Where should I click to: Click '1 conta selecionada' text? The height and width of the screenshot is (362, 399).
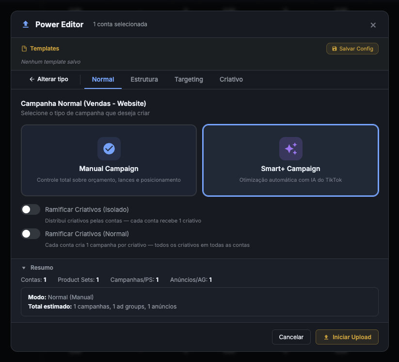click(120, 24)
